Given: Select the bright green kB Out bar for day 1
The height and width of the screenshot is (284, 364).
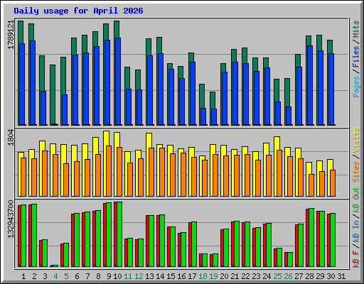Looking at the screenshot, I should pyautogui.click(x=23, y=236).
